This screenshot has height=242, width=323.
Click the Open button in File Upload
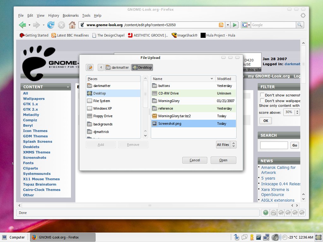click(x=223, y=160)
